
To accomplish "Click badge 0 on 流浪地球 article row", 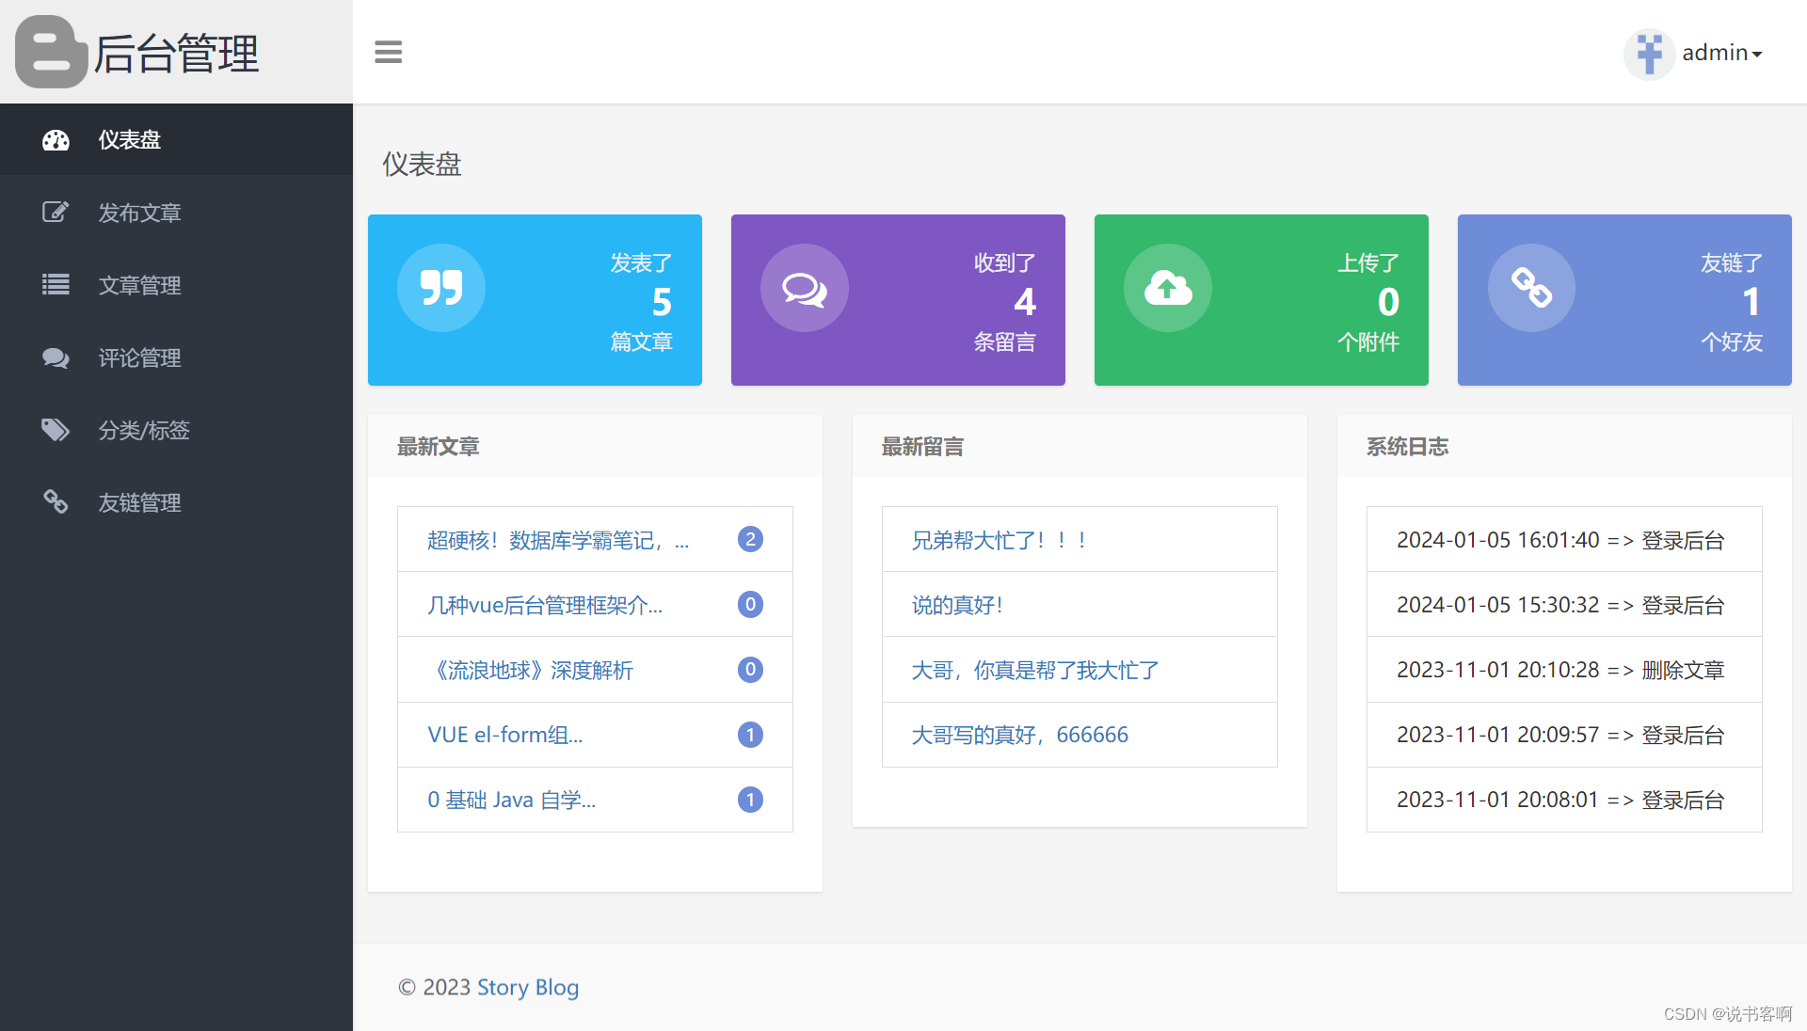I will (x=750, y=670).
